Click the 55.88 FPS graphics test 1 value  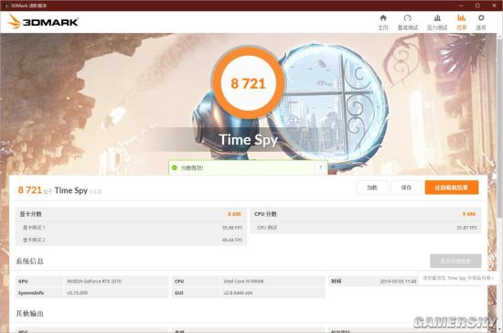point(232,228)
